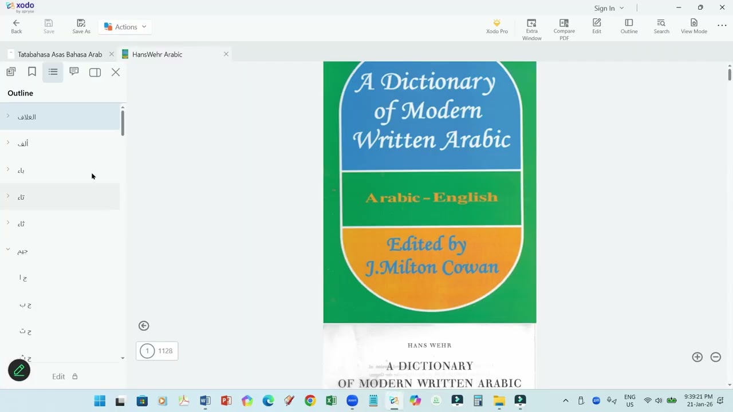Open the ج ب sub-entry in the outline

click(x=25, y=305)
